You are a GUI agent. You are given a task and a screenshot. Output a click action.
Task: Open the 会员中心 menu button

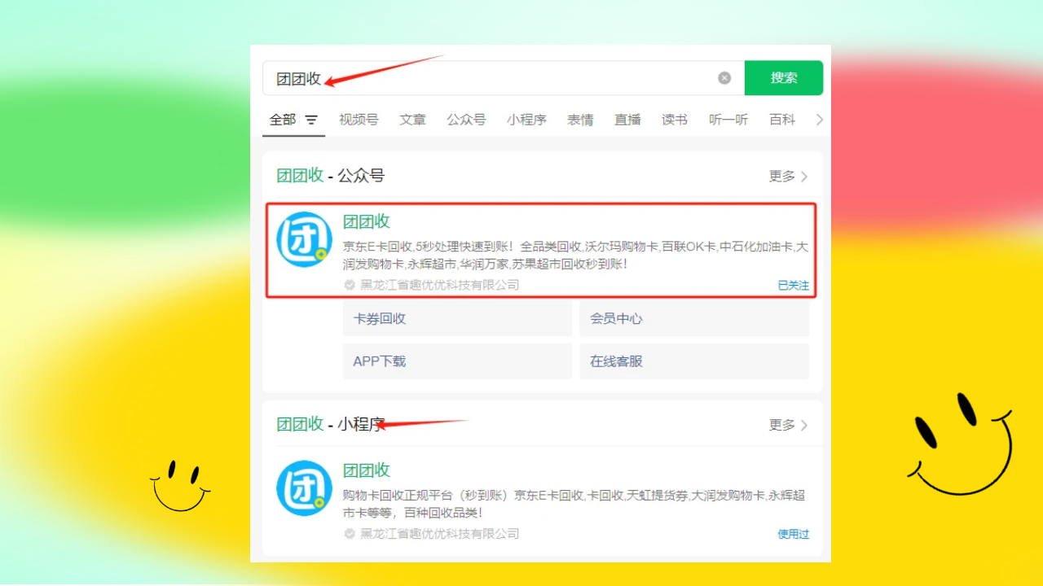click(x=694, y=319)
